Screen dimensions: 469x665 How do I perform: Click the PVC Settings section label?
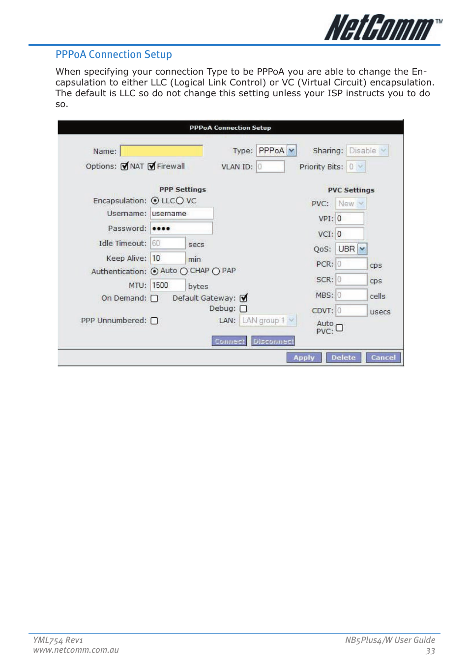(x=351, y=190)
